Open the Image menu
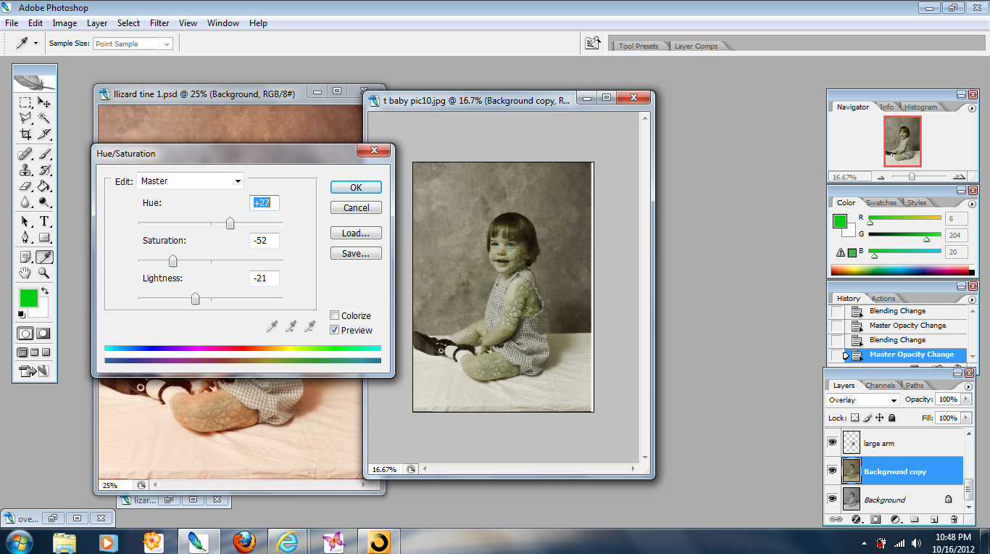Screen dimensions: 990x554 click(x=65, y=23)
